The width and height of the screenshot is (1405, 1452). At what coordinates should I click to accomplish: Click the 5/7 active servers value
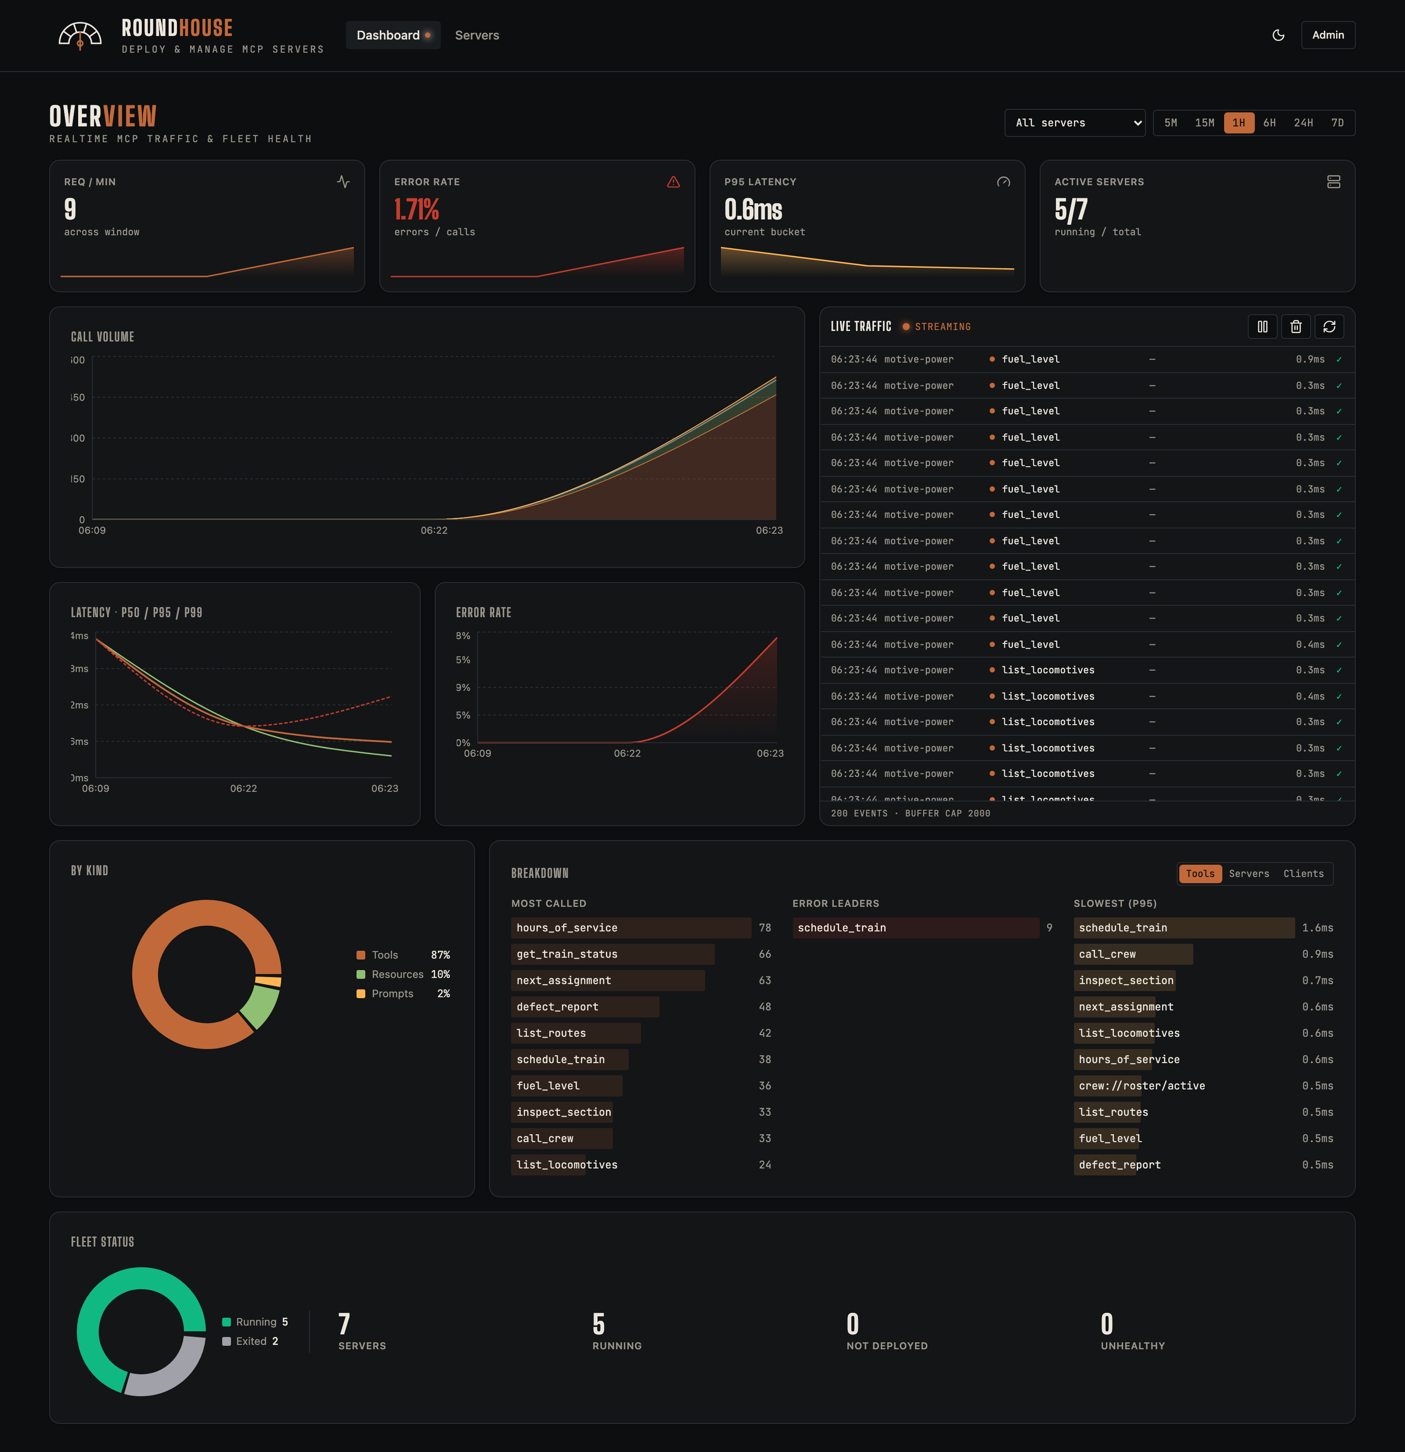click(x=1071, y=210)
